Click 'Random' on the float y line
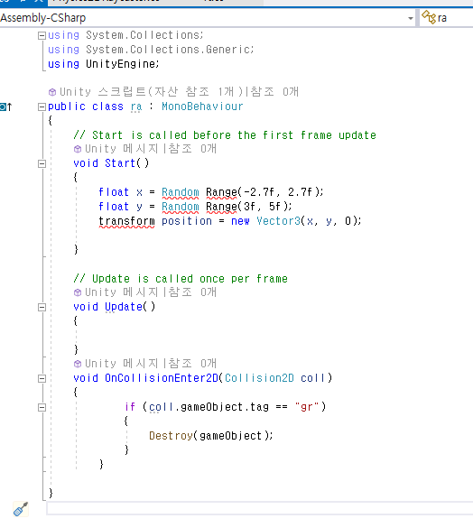Image resolution: width=473 pixels, height=528 pixels. [181, 207]
